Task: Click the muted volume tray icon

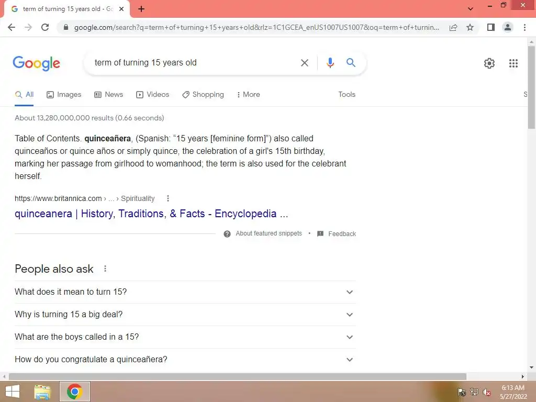Action: click(486, 392)
